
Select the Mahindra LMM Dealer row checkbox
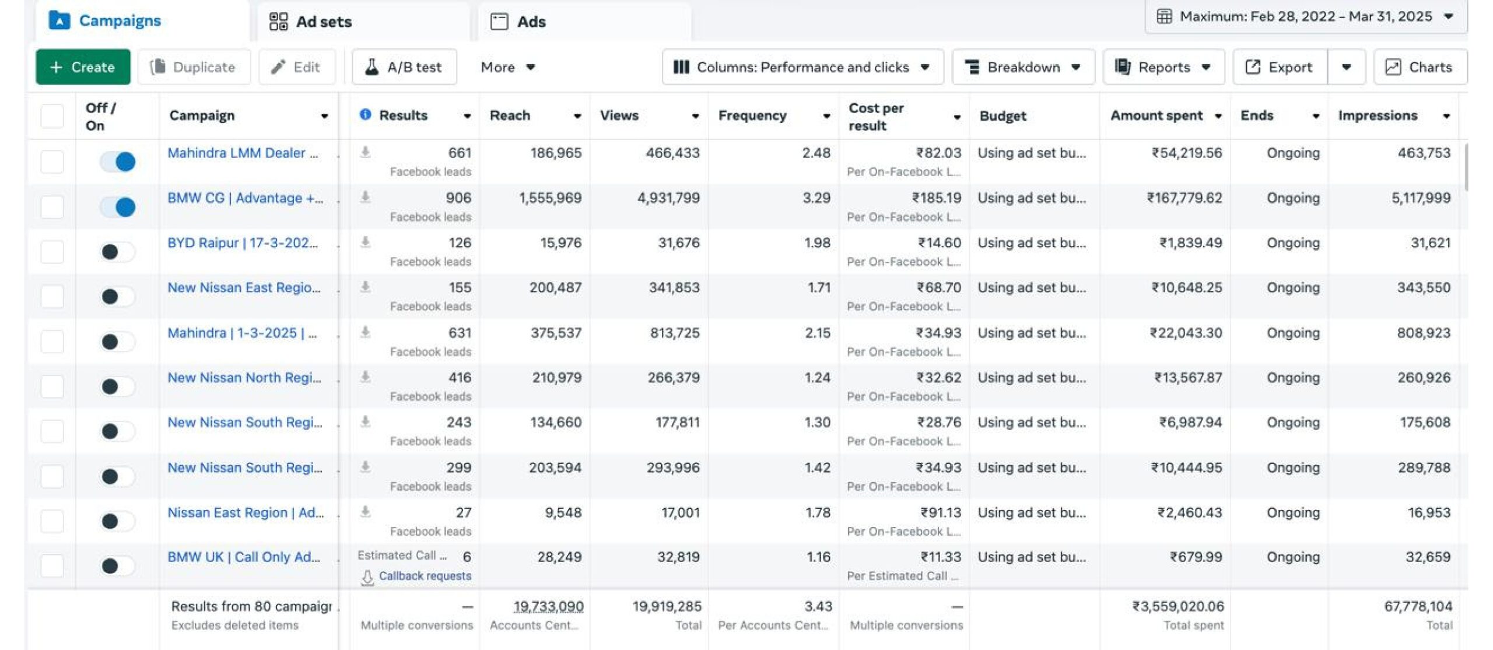[x=52, y=161]
